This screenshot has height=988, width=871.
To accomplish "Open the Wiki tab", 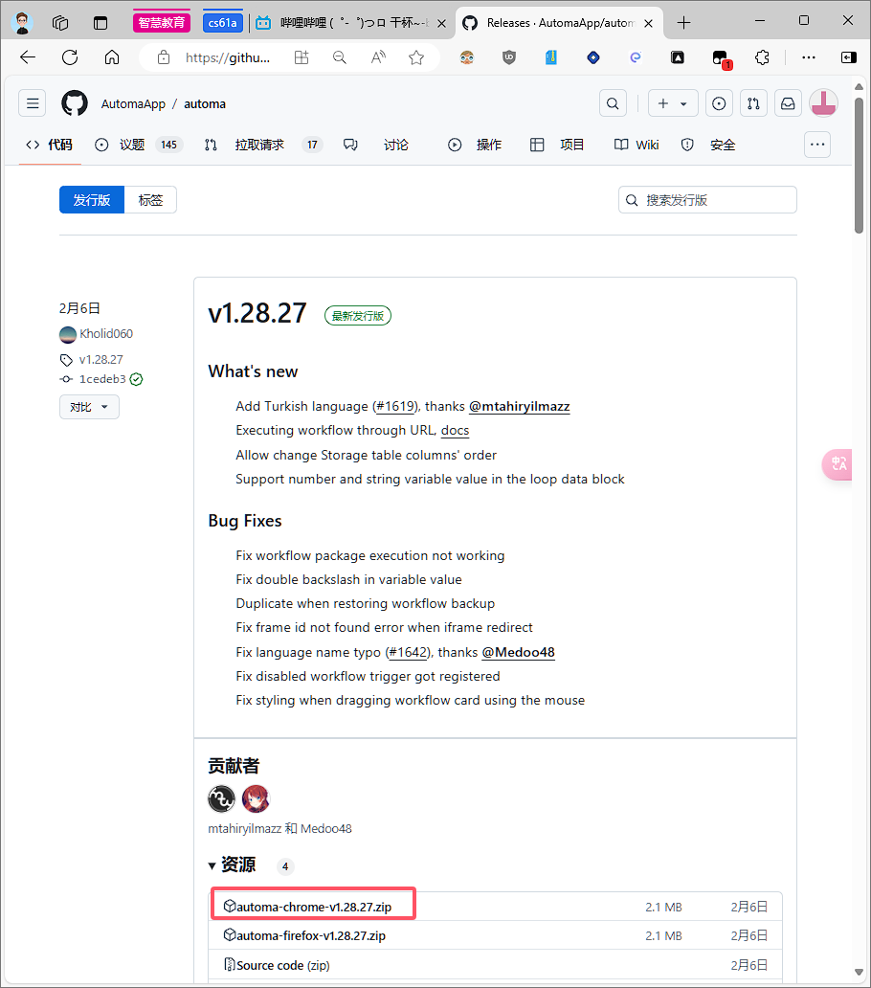I will coord(636,145).
